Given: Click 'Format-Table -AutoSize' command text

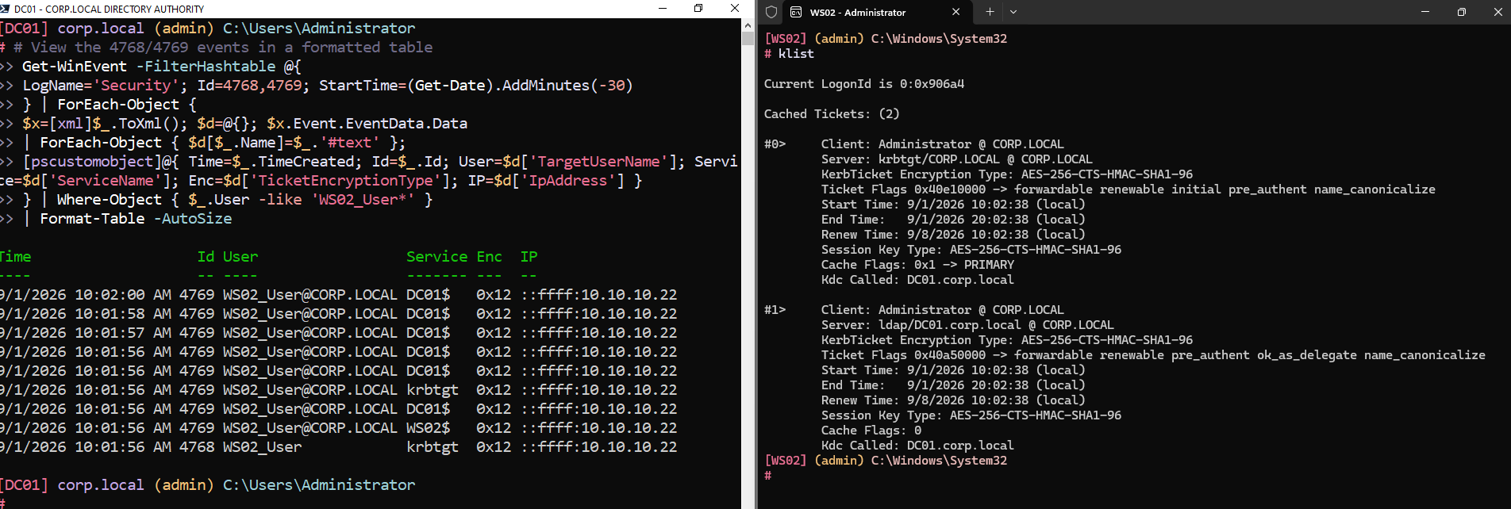Looking at the screenshot, I should tap(136, 219).
